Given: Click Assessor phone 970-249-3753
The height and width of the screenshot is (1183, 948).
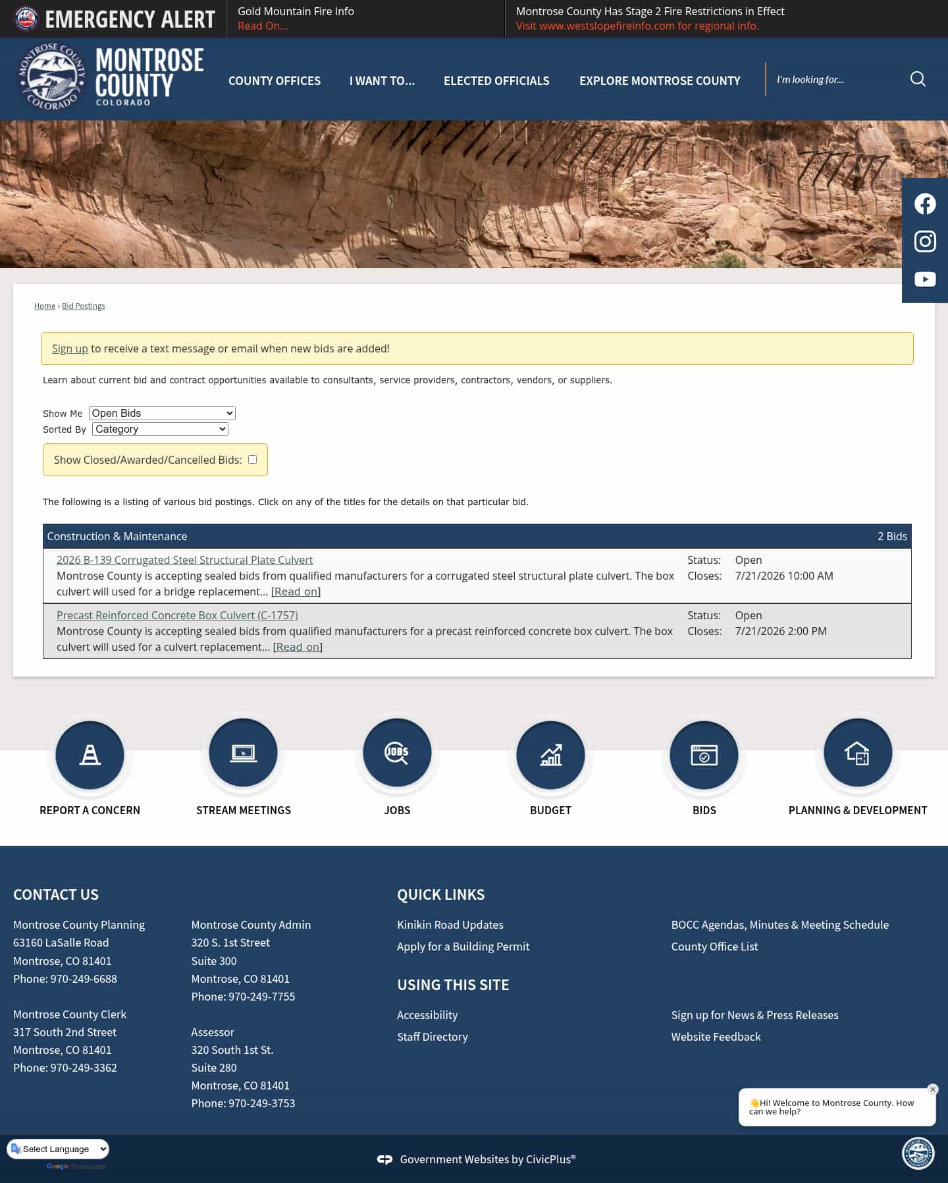Looking at the screenshot, I should [x=262, y=1103].
